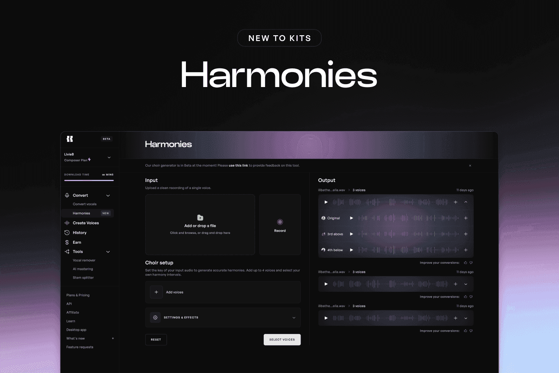Expand the last output entry's voices
The height and width of the screenshot is (373, 559).
pyautogui.click(x=466, y=318)
